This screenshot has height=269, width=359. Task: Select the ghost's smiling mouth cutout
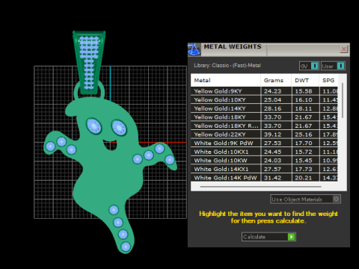click(110, 145)
